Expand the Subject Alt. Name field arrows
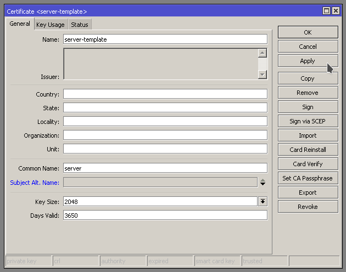Viewport: 346px width, 272px height. 263,183
